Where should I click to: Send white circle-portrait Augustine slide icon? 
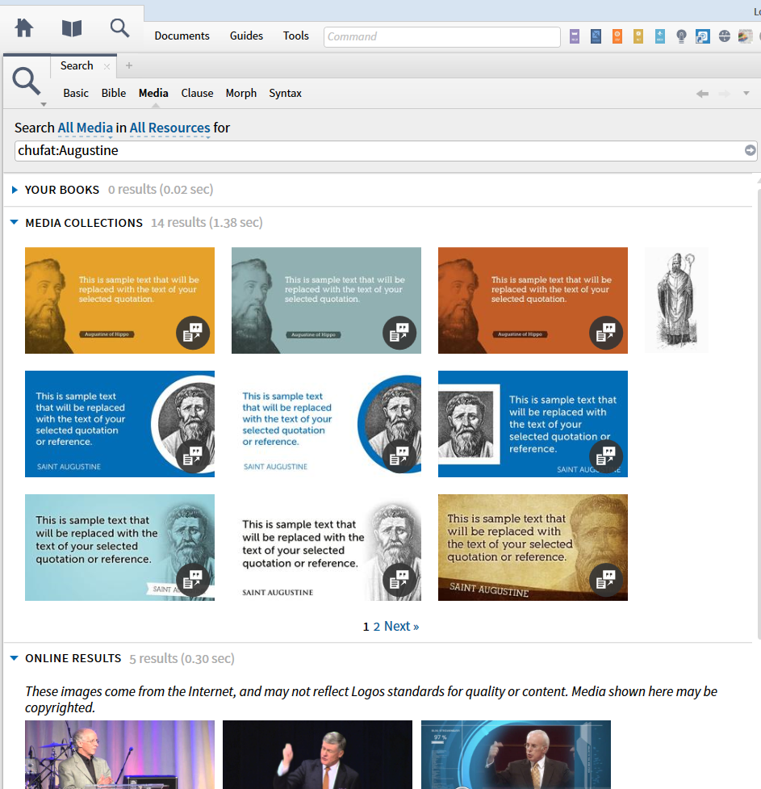[x=399, y=456]
